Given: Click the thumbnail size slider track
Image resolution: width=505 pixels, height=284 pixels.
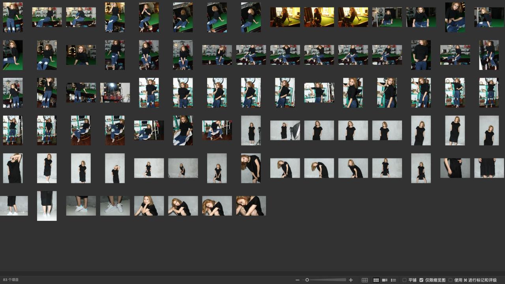Looking at the screenshot, I should (327, 280).
